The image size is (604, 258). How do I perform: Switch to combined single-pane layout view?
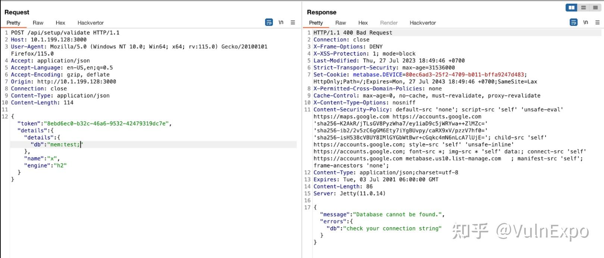pyautogui.click(x=595, y=8)
